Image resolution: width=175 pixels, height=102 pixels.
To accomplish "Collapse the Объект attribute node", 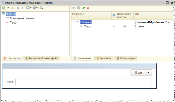I will click(x=74, y=22).
